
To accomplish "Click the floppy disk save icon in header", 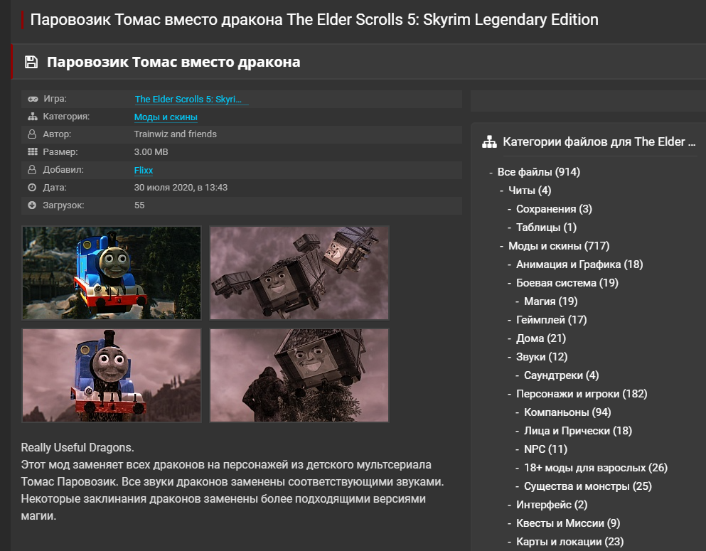I will pyautogui.click(x=31, y=62).
